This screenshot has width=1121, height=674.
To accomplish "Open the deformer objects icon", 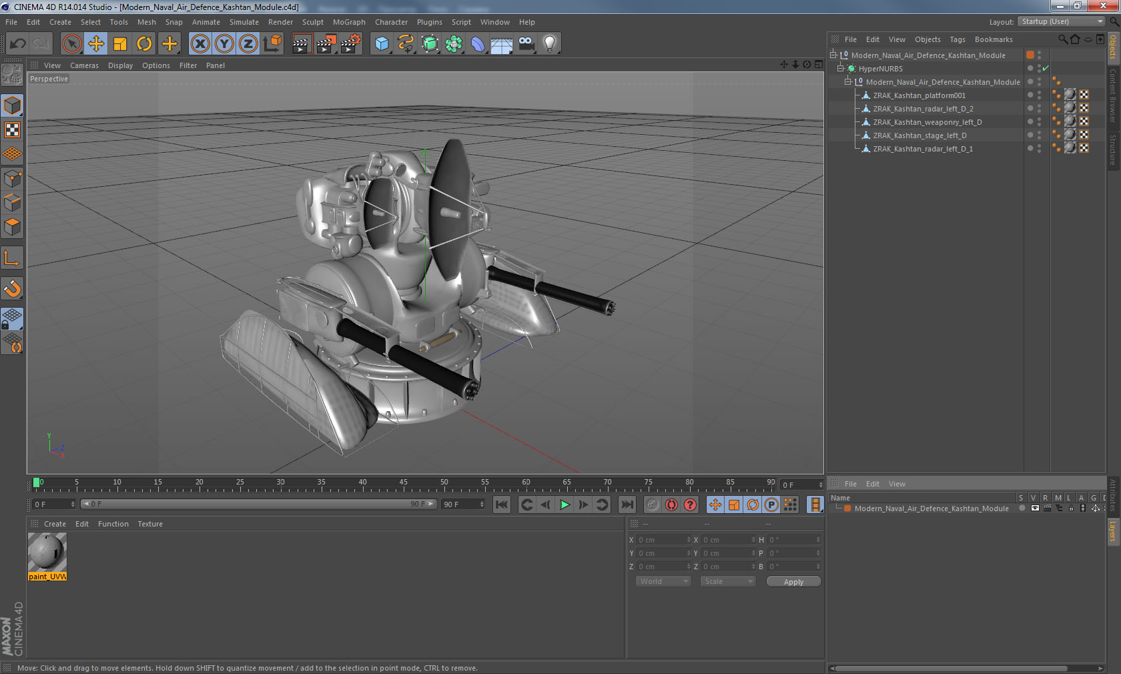I will click(478, 44).
